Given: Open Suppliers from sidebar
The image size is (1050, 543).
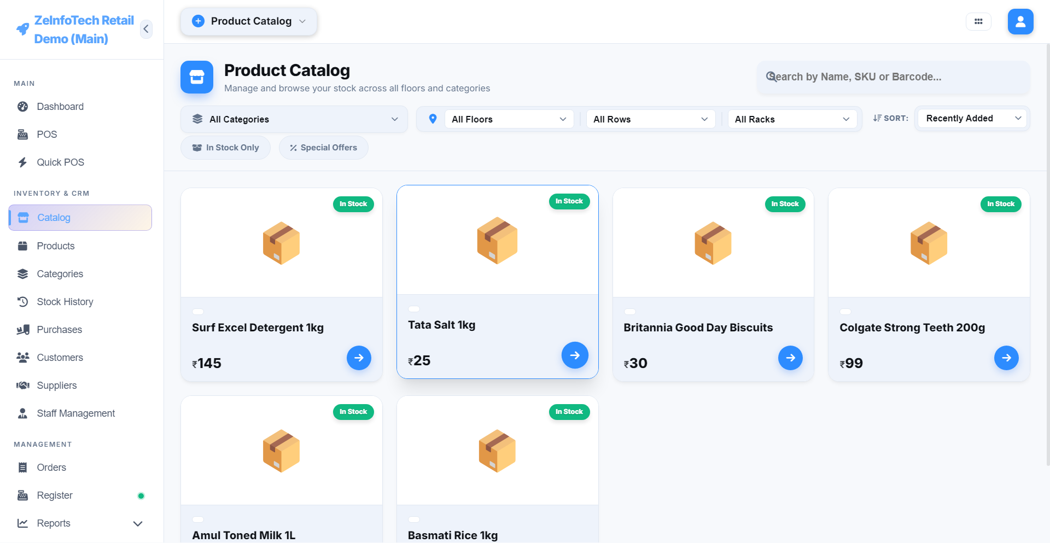Looking at the screenshot, I should coord(80,386).
